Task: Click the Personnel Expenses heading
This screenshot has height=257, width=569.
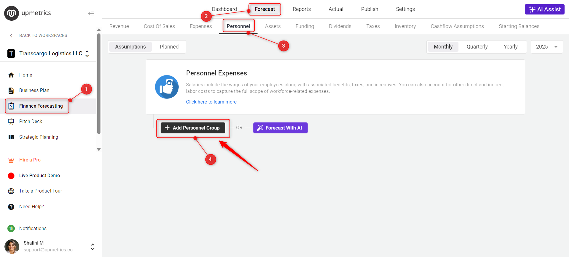Action: pos(216,73)
